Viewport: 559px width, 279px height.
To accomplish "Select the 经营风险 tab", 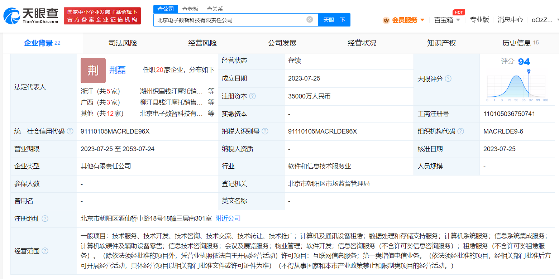I will (202, 43).
